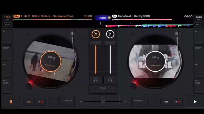Viewport: 204px width, 114px height.
Task: Load a track to the right deck with the white music icon
Action: [110, 34]
